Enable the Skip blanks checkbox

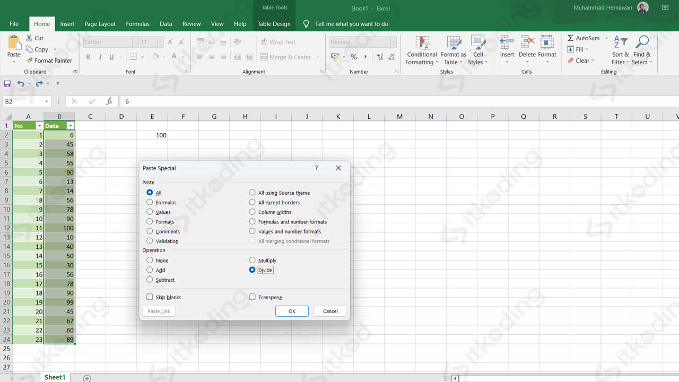tap(150, 297)
